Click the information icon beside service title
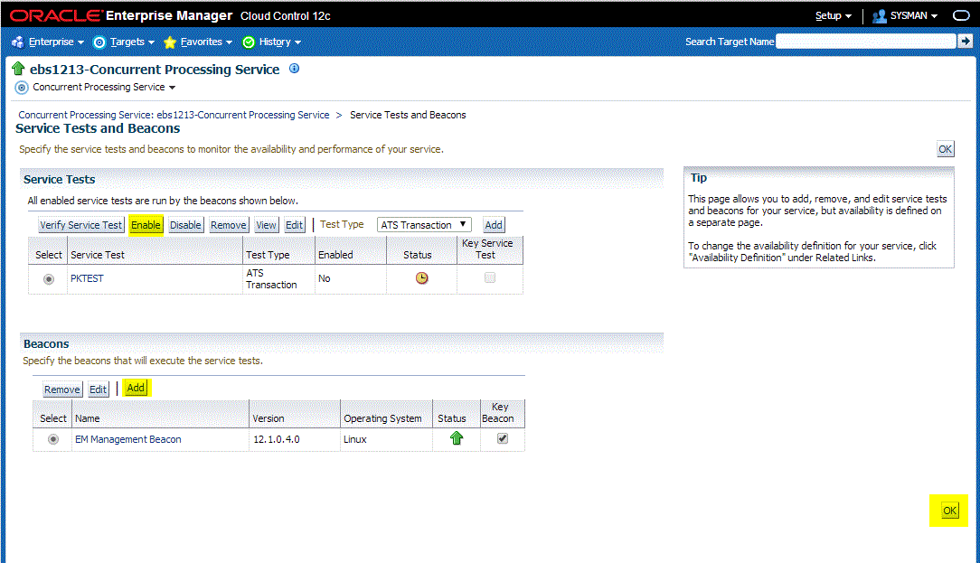 295,69
